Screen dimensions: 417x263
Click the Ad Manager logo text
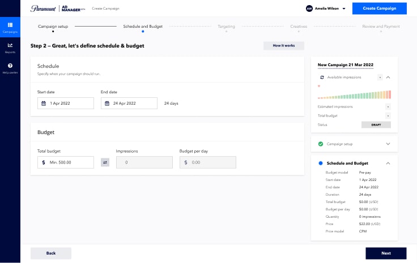[x=73, y=8]
